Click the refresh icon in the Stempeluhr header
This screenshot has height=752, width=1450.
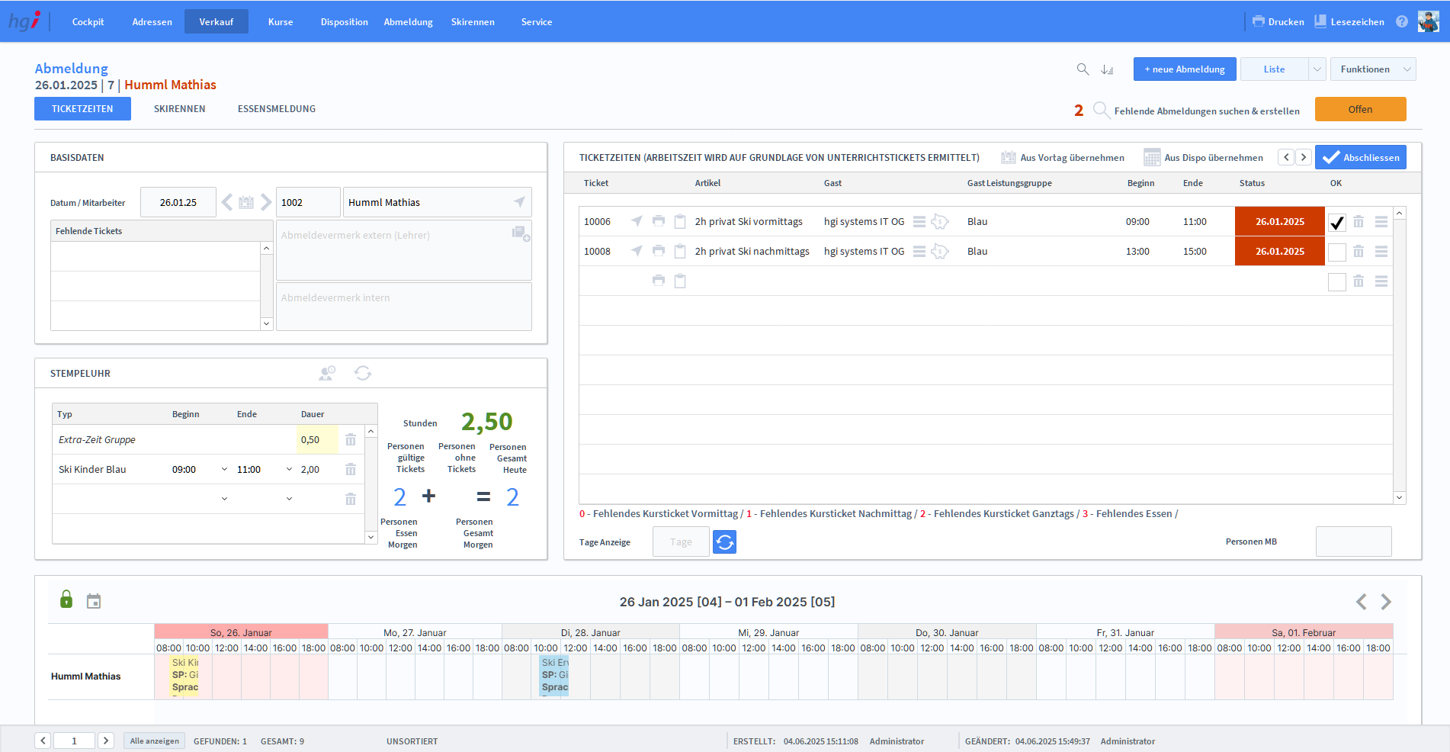coord(363,373)
